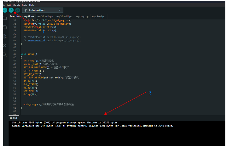Click the SET_ESP_AI_MODE(AI_set_mode); line

coord(51,77)
